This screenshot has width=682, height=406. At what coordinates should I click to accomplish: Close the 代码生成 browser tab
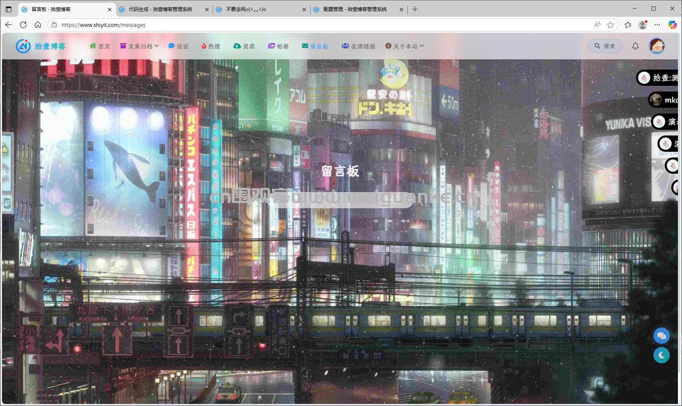click(x=207, y=9)
